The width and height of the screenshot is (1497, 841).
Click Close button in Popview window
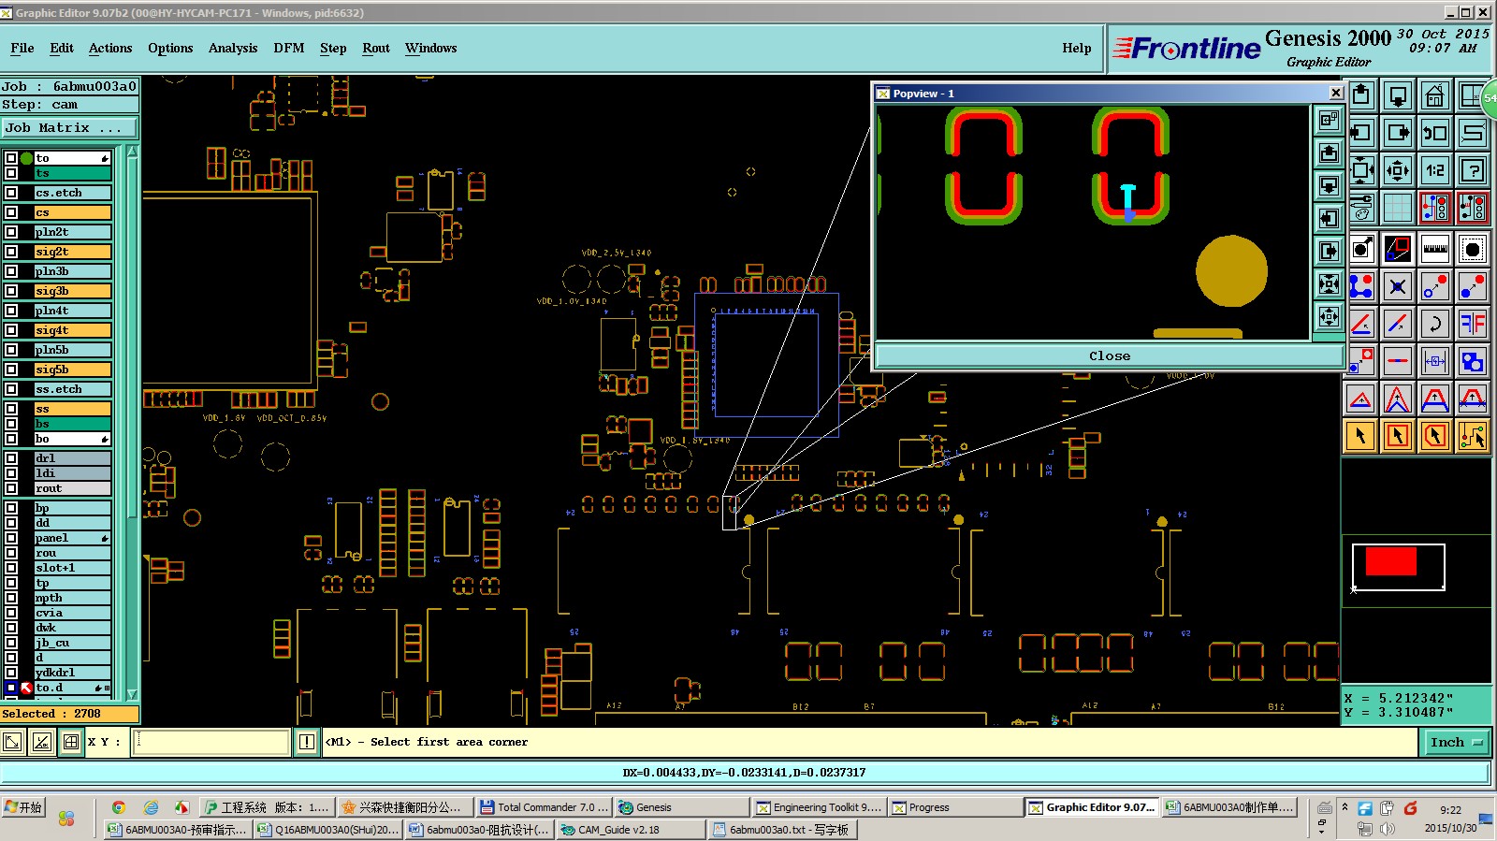(1110, 356)
